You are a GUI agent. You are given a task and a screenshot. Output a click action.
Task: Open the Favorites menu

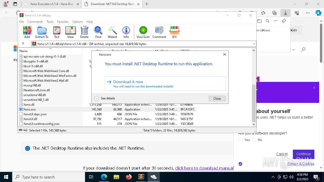tap(63, 22)
